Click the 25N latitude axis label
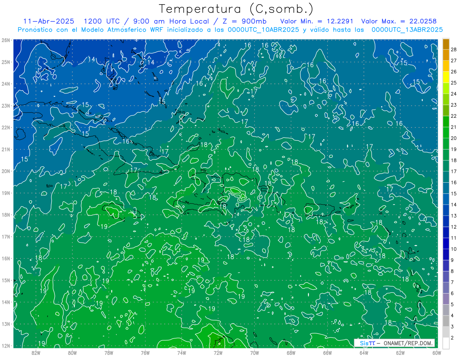The height and width of the screenshot is (358, 464). (x=6, y=62)
